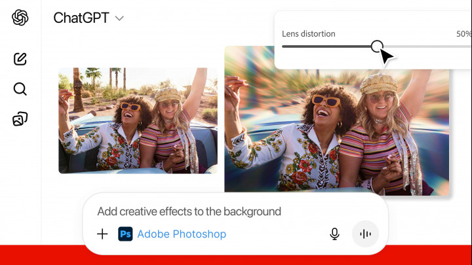This screenshot has width=472, height=265.
Task: Expand the chevron next to ChatGPT
Action: pyautogui.click(x=119, y=18)
